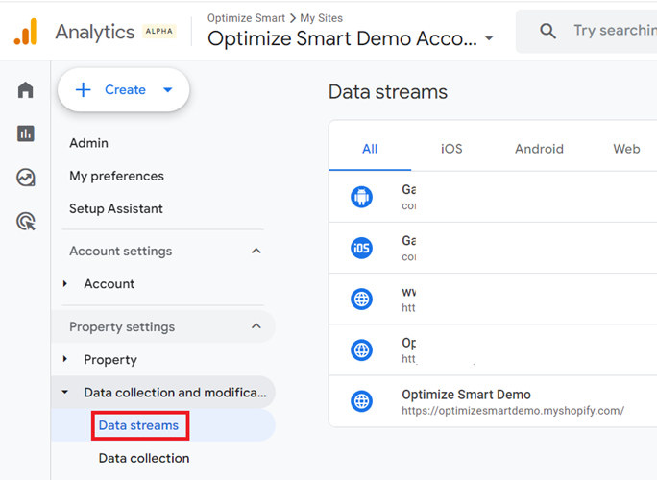Screen dimensions: 657x480
Task: Select the iOS streams tab
Action: pos(451,149)
